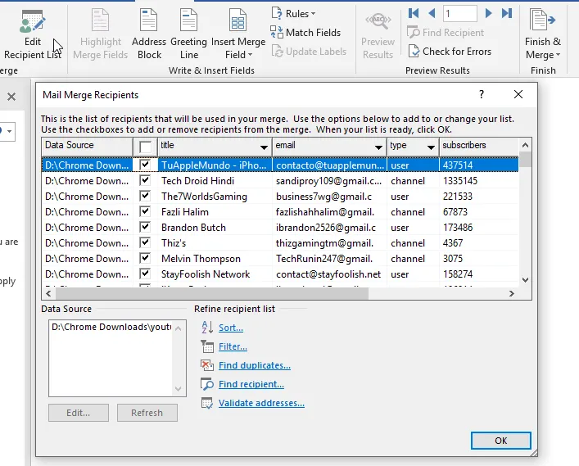Open the title column filter dropdown
This screenshot has width=579, height=466.
[264, 147]
